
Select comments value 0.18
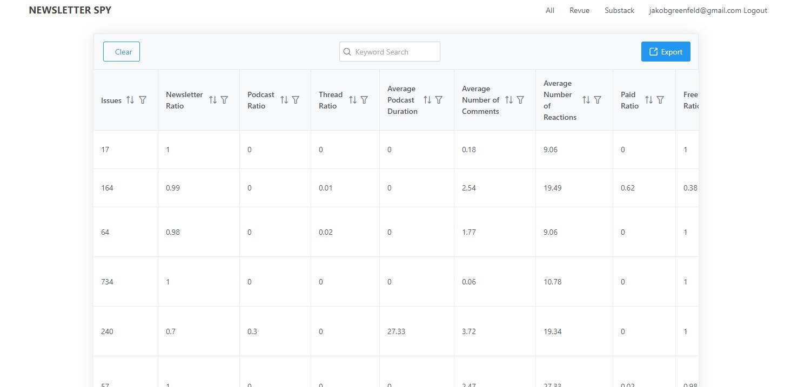tap(469, 150)
